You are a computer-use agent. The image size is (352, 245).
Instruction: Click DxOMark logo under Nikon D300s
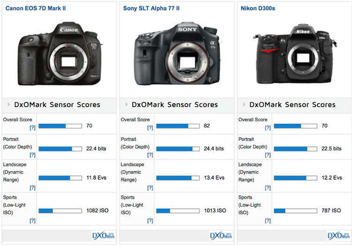(339, 235)
